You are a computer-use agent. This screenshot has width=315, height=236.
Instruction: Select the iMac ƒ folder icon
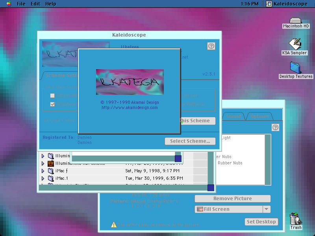pyautogui.click(x=51, y=171)
